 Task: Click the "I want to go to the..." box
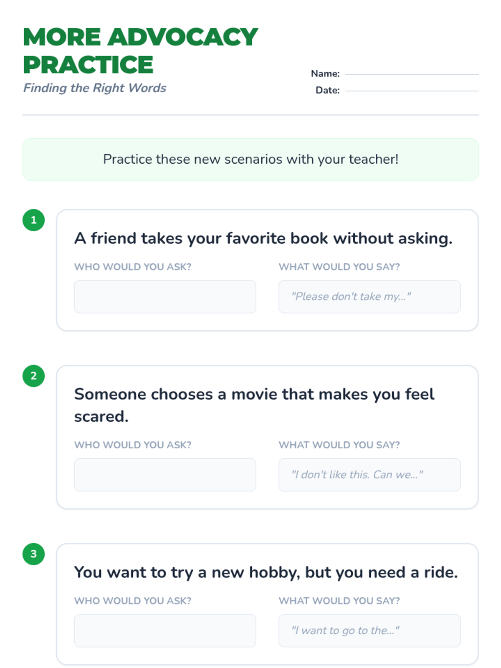pos(369,630)
